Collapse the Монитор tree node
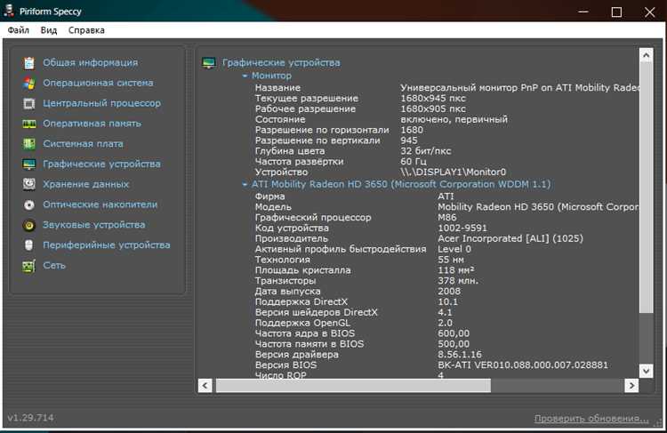Viewport: 667px width, 433px height. [x=245, y=76]
